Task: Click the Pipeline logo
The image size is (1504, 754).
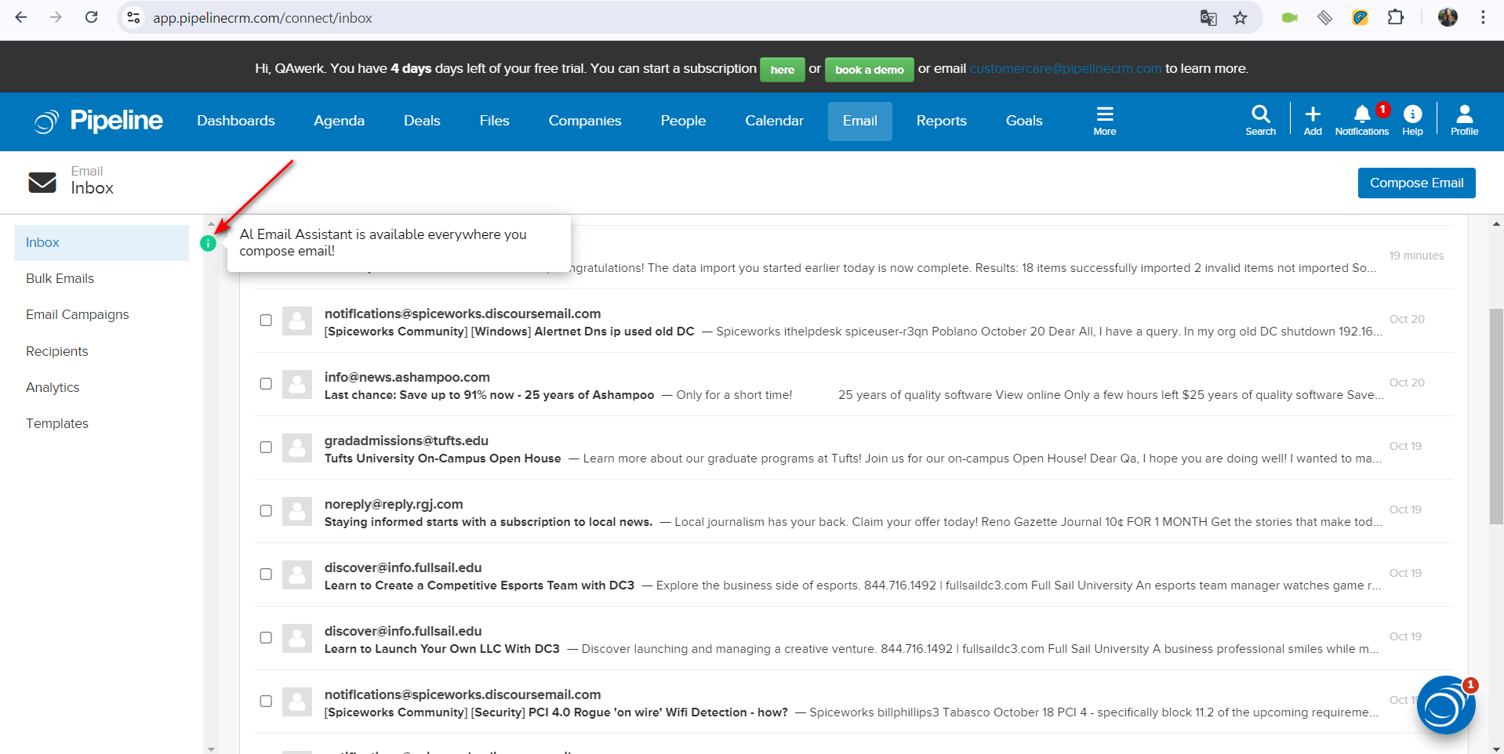Action: coord(99,121)
